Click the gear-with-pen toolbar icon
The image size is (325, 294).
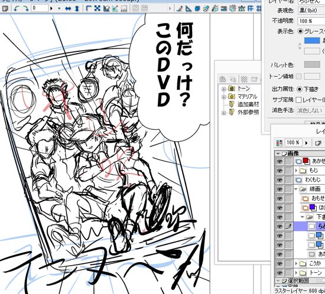[x=206, y=8]
